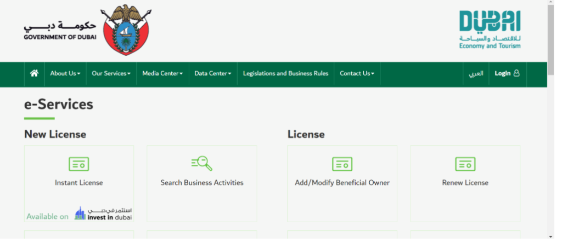Open the Data Center dropdown
562x243 pixels.
[212, 73]
